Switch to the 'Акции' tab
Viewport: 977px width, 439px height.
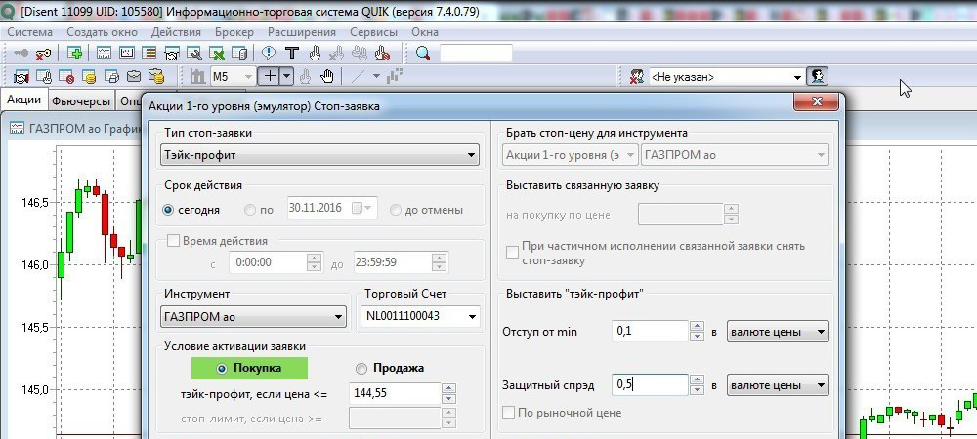23,100
